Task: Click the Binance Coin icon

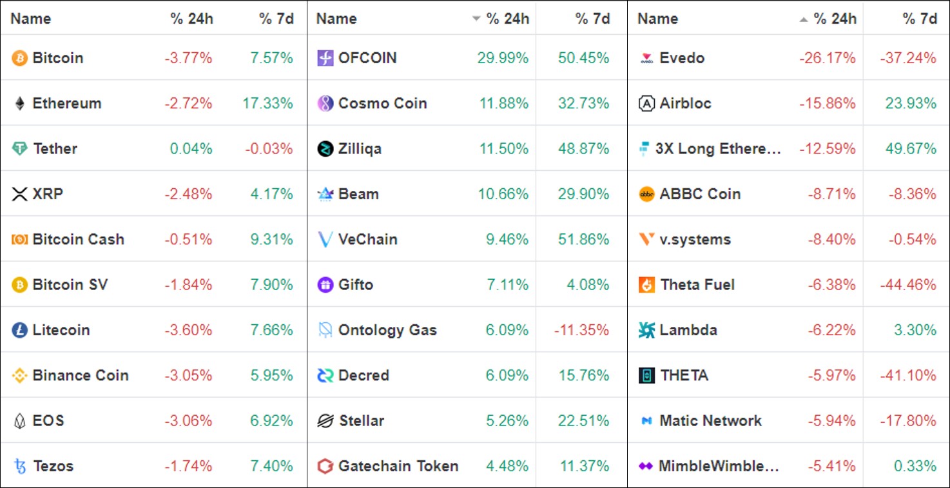Action: pyautogui.click(x=20, y=375)
